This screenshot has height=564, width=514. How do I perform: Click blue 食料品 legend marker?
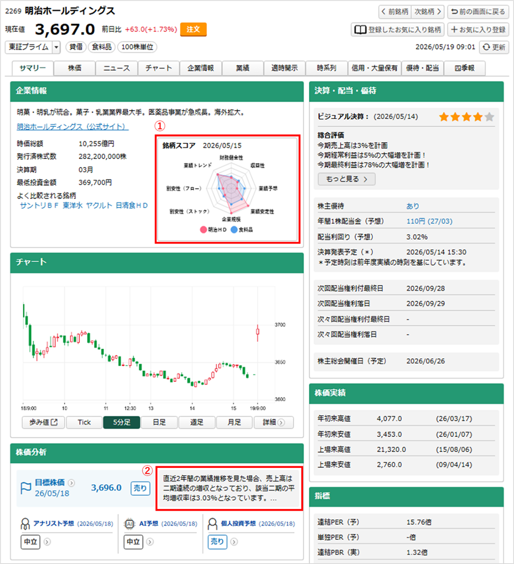point(234,230)
